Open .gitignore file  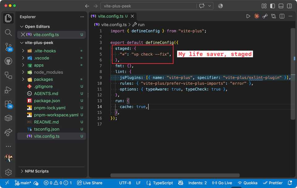51,87
